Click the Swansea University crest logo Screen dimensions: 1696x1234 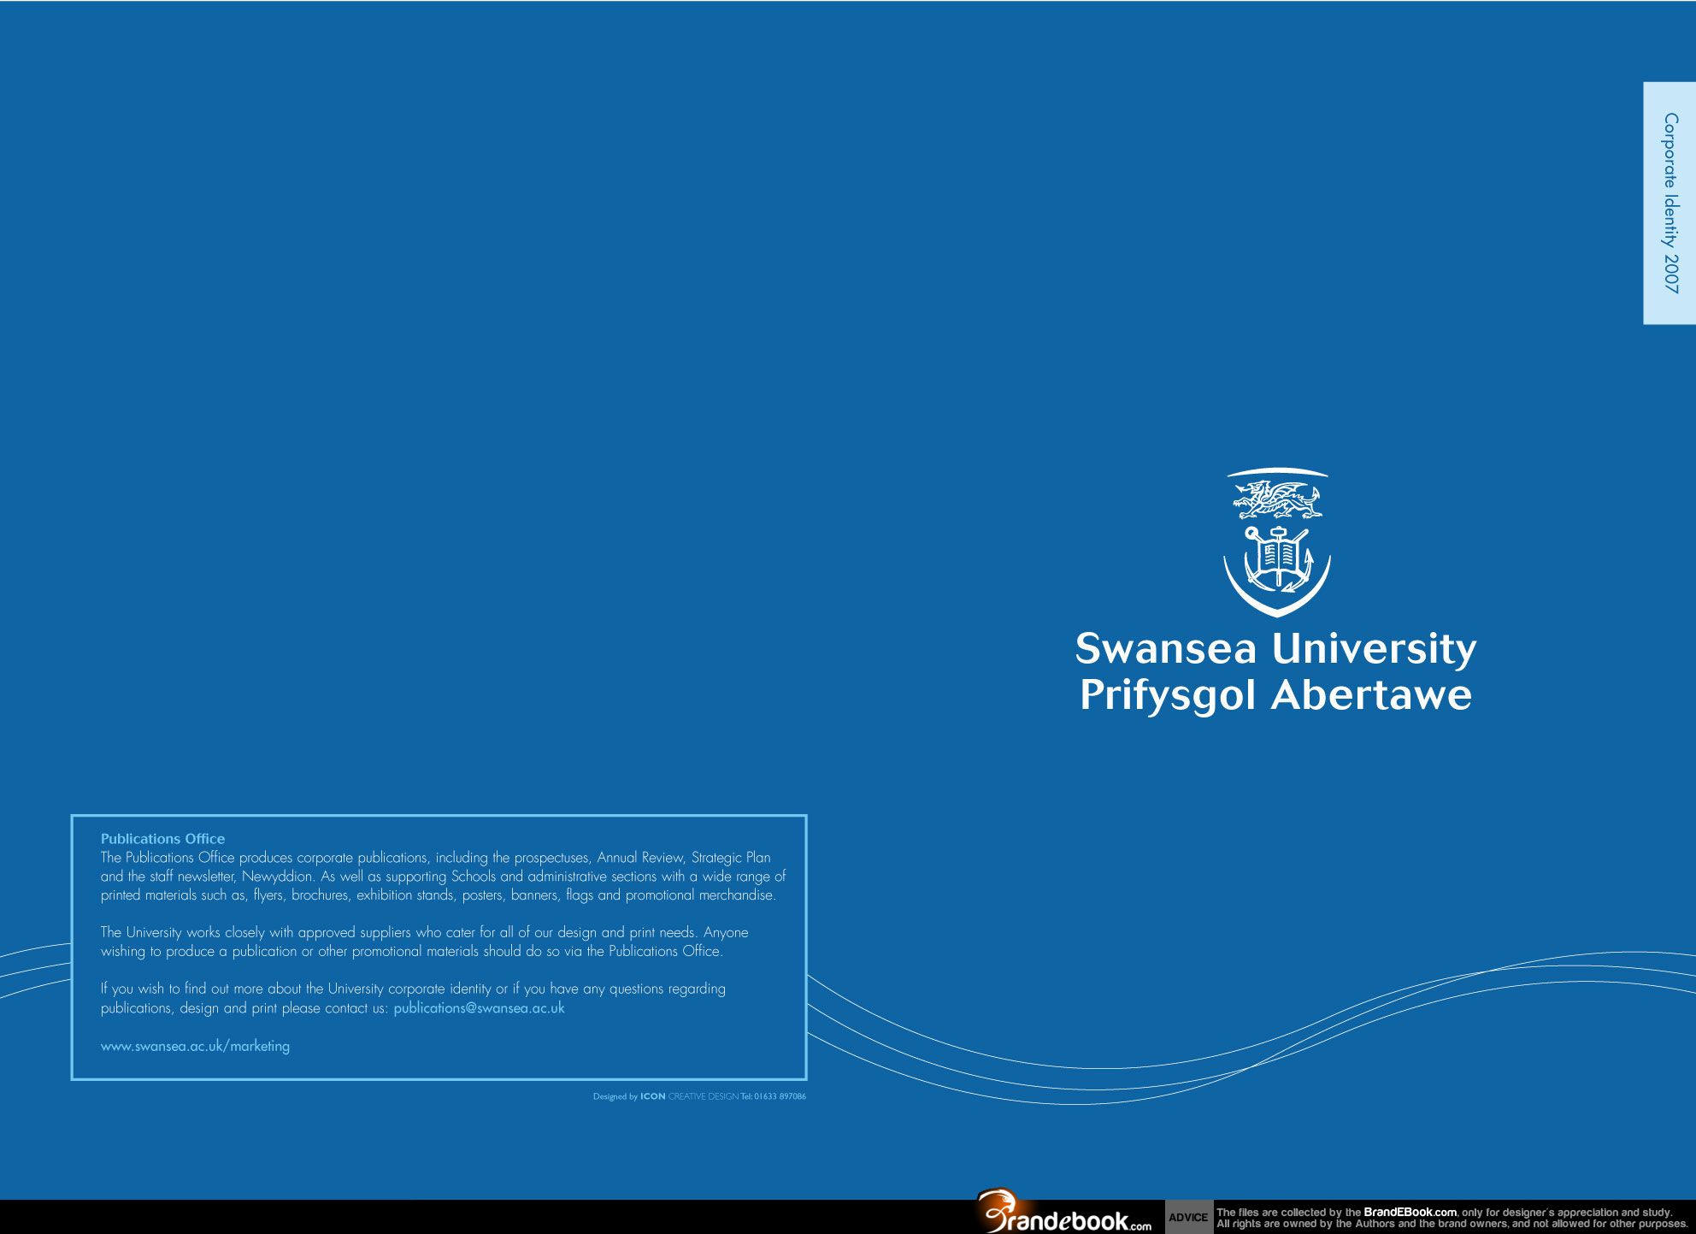click(1277, 542)
